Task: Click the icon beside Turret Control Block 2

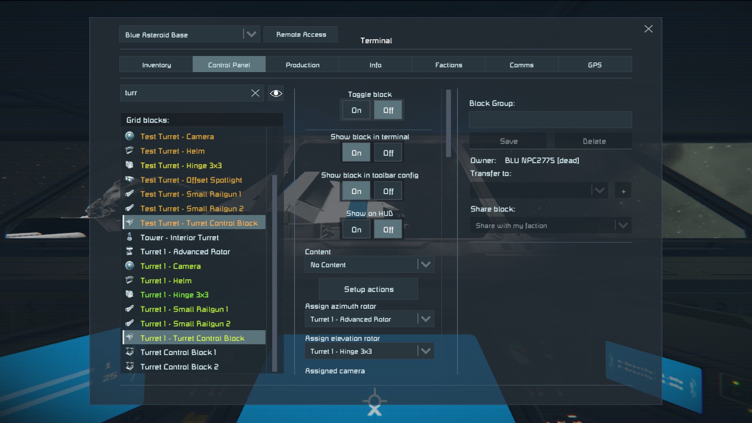Action: [x=130, y=367]
